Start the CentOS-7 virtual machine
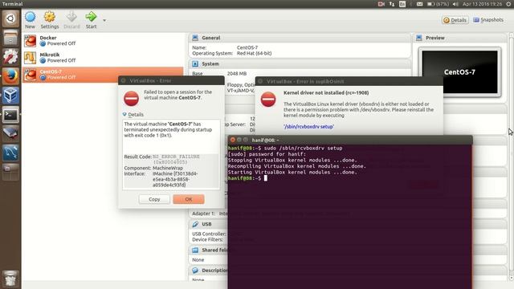The height and width of the screenshot is (289, 514). coord(91,19)
